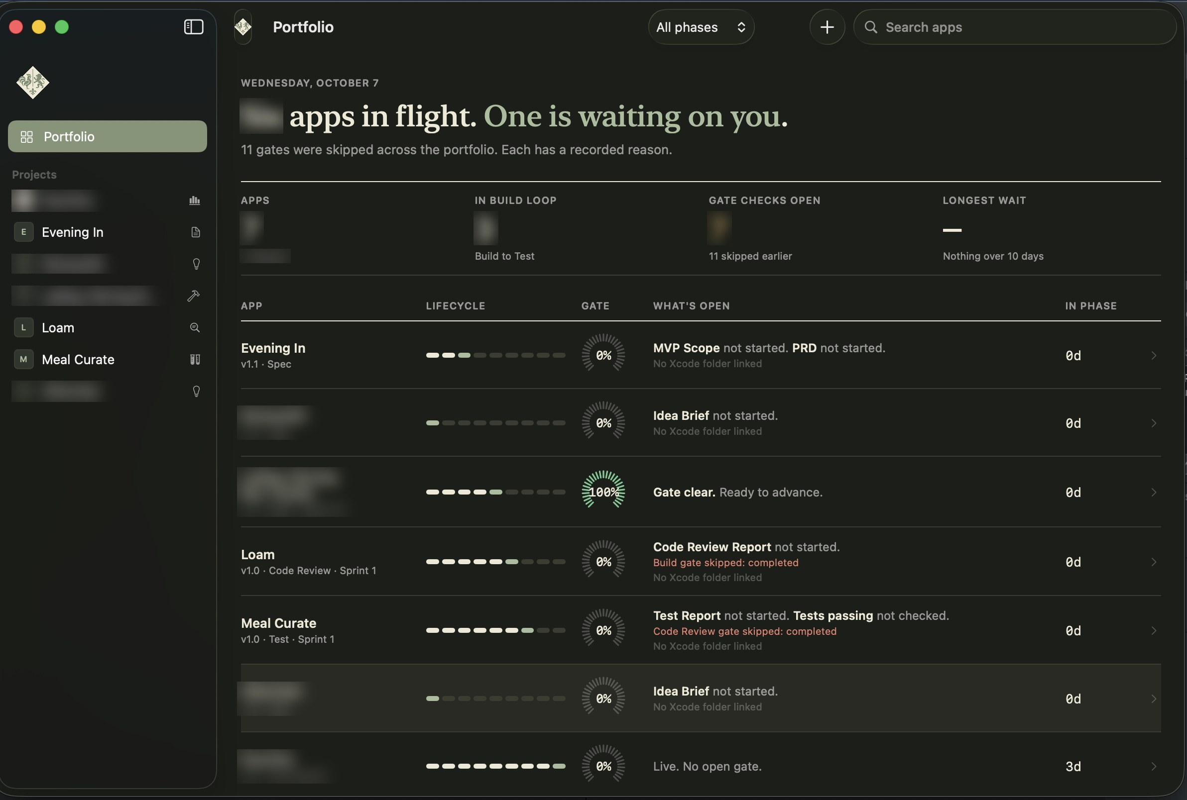Click '11 skipped earlier' text
Viewport: 1187px width, 800px height.
[x=750, y=256]
